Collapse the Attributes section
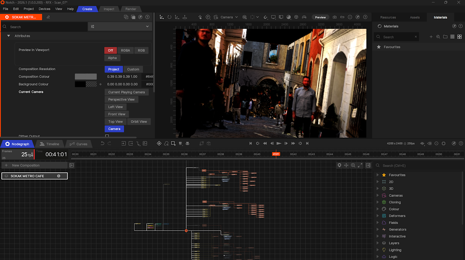 [9, 36]
